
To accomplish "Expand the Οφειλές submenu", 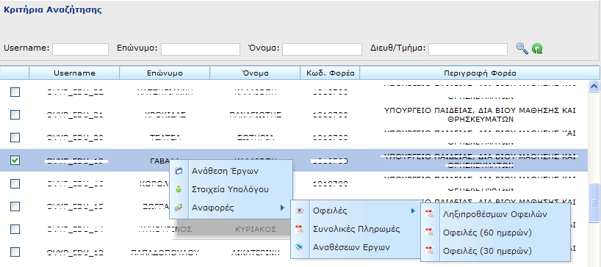I will (x=356, y=211).
